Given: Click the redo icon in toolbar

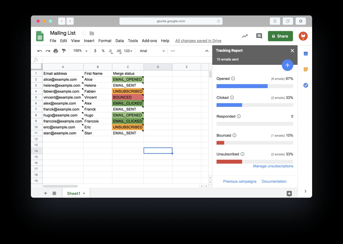Looking at the screenshot, I should point(48,51).
